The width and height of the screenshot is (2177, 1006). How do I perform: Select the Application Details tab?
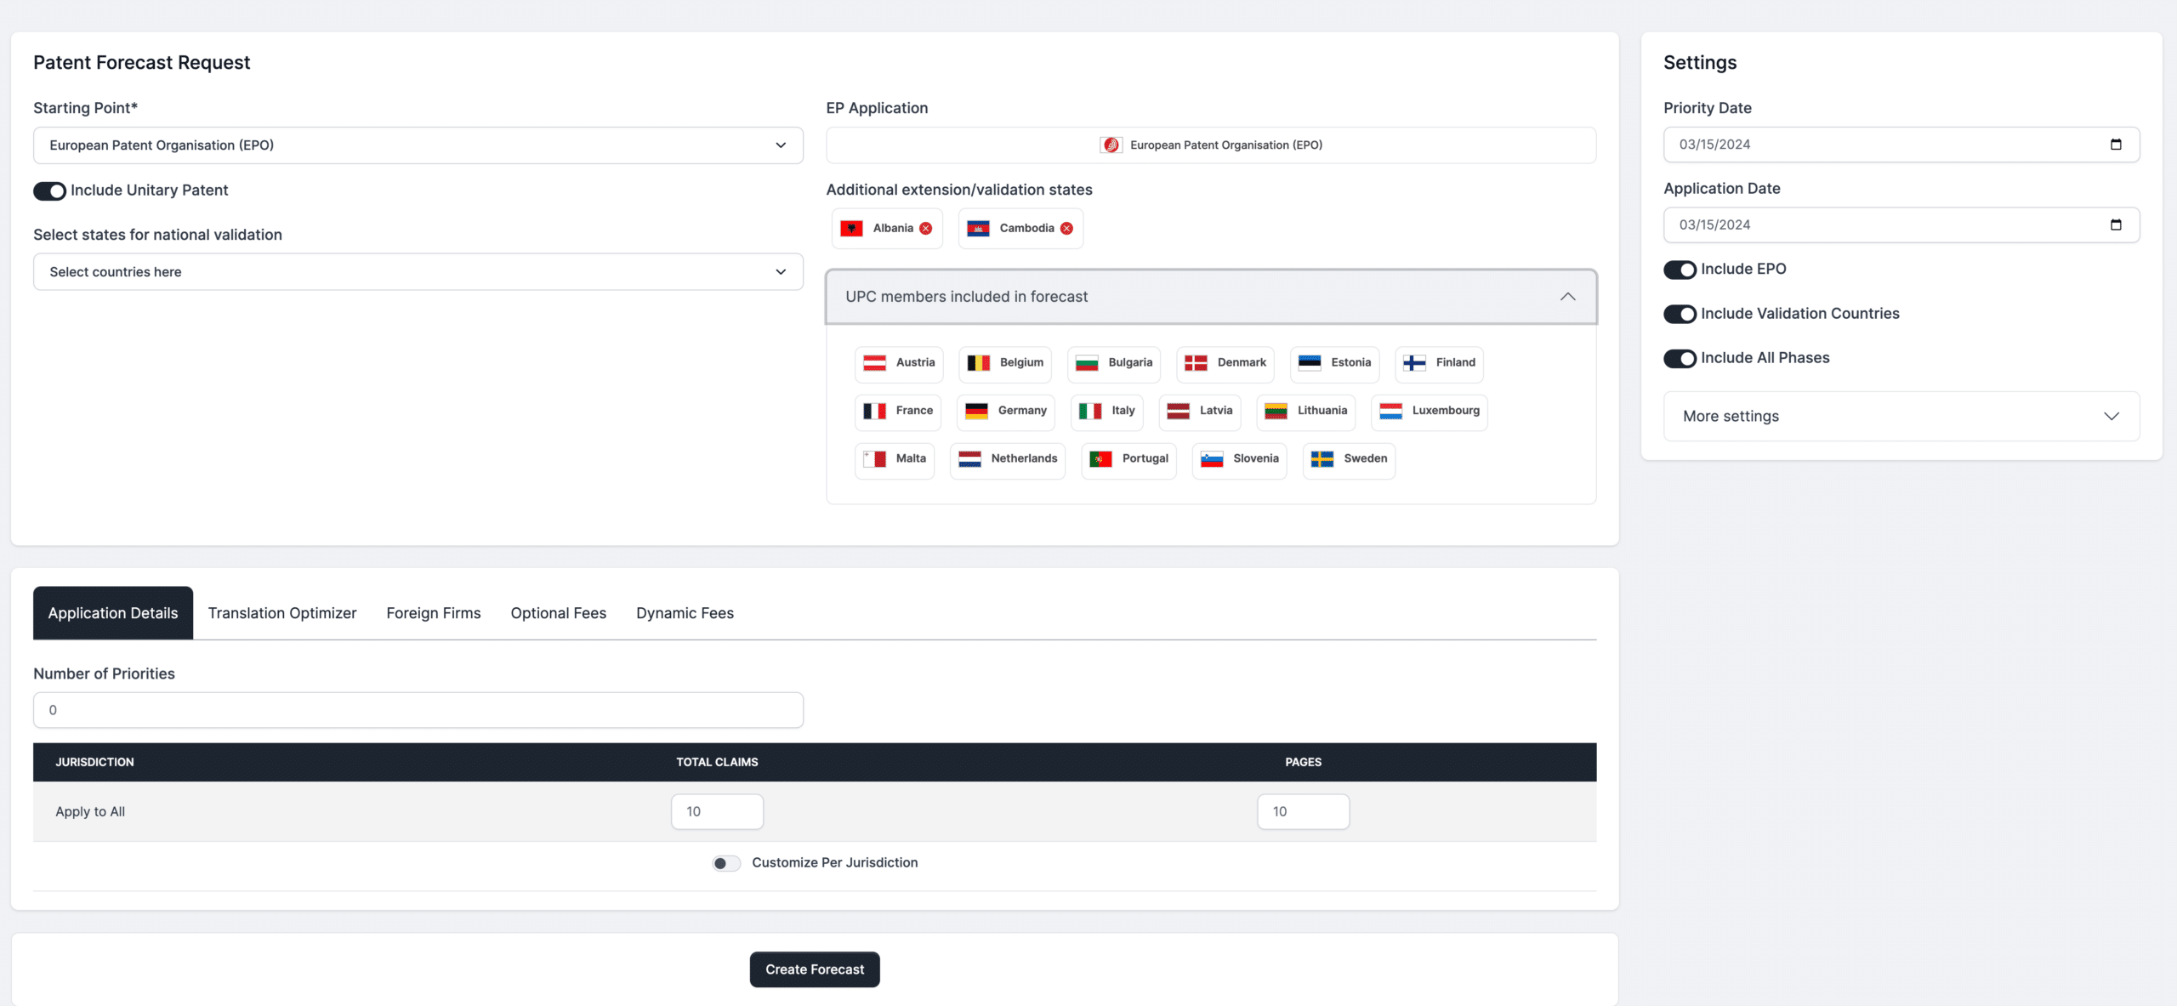[x=113, y=613]
